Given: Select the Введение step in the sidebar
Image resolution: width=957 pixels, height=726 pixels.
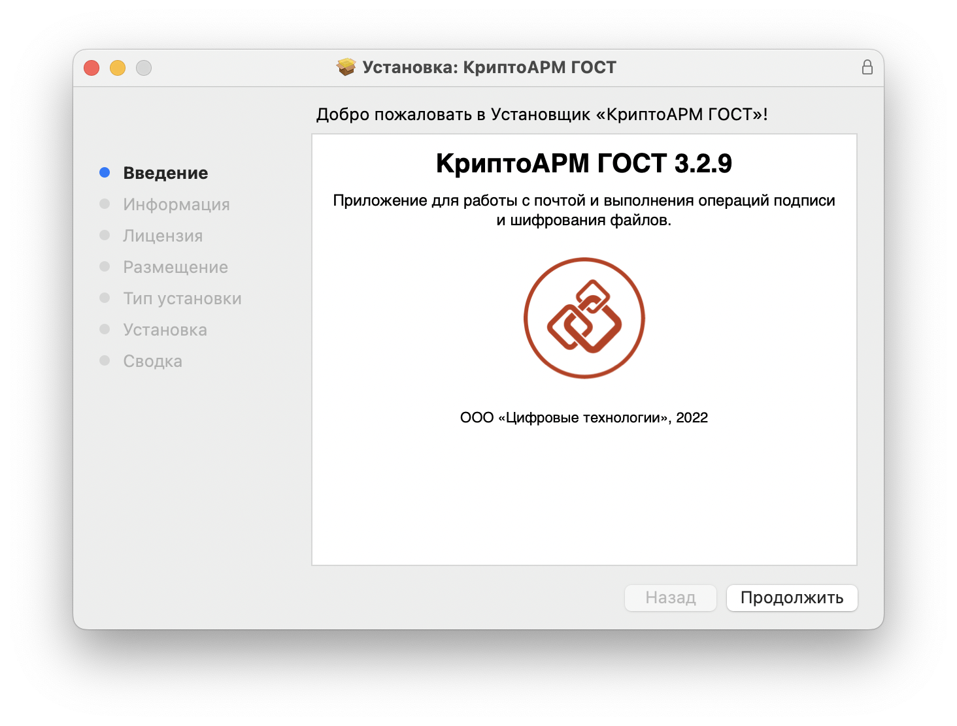Looking at the screenshot, I should [165, 172].
